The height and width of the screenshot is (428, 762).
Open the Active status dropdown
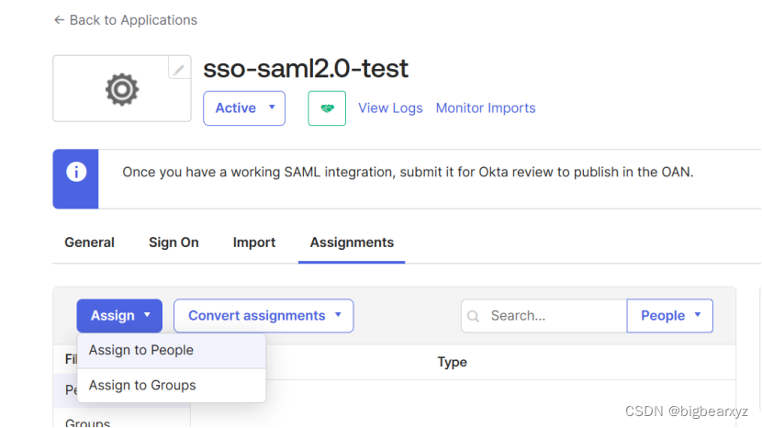point(244,108)
